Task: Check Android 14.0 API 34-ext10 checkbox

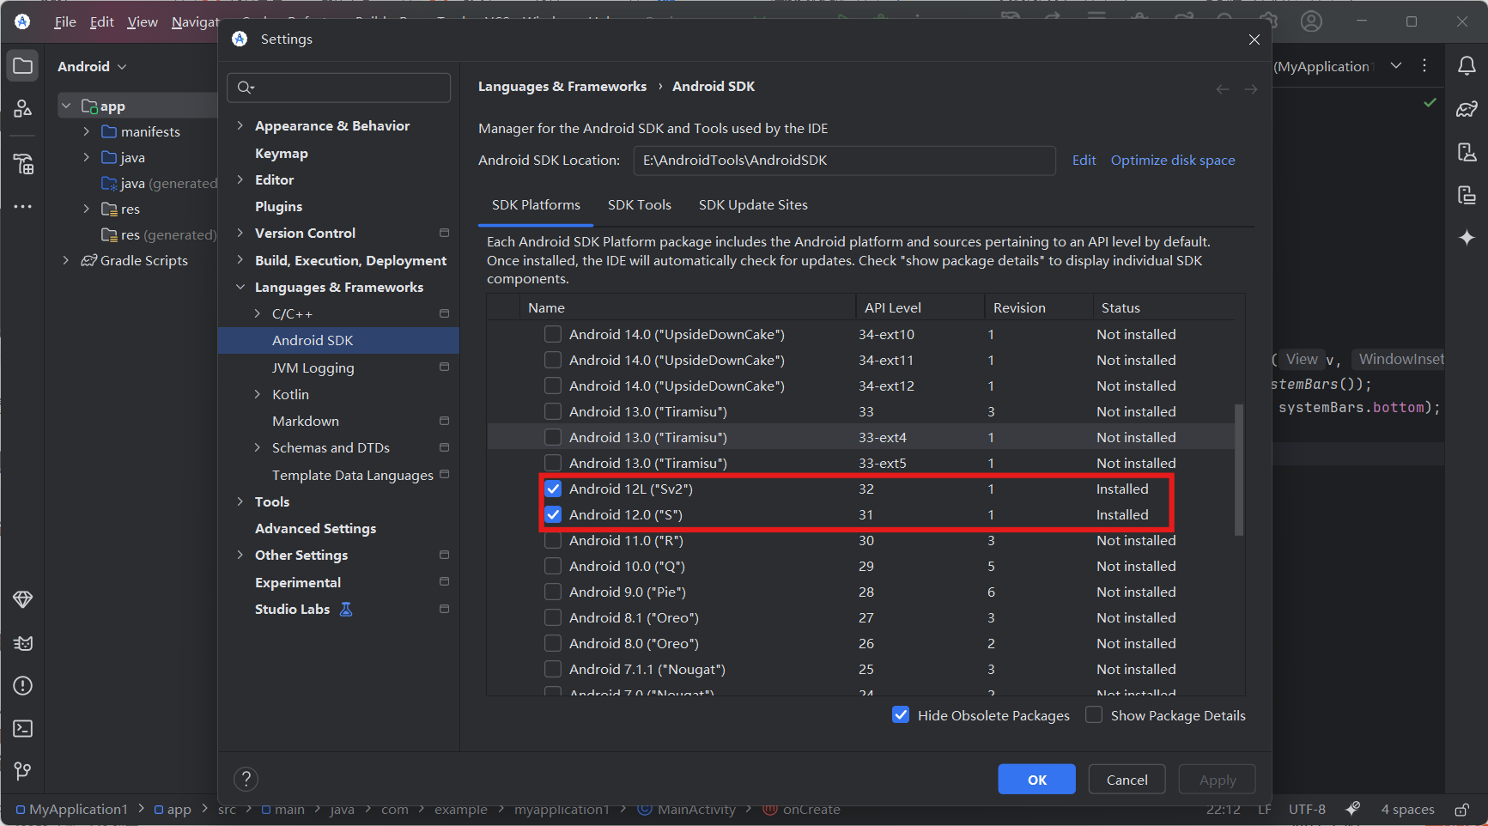Action: [x=553, y=334]
